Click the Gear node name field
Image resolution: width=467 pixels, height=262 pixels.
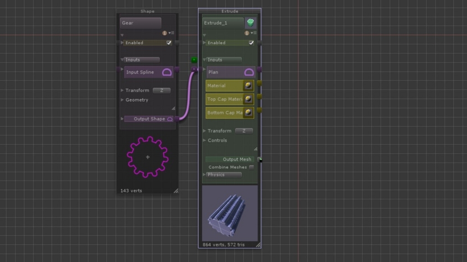point(140,23)
